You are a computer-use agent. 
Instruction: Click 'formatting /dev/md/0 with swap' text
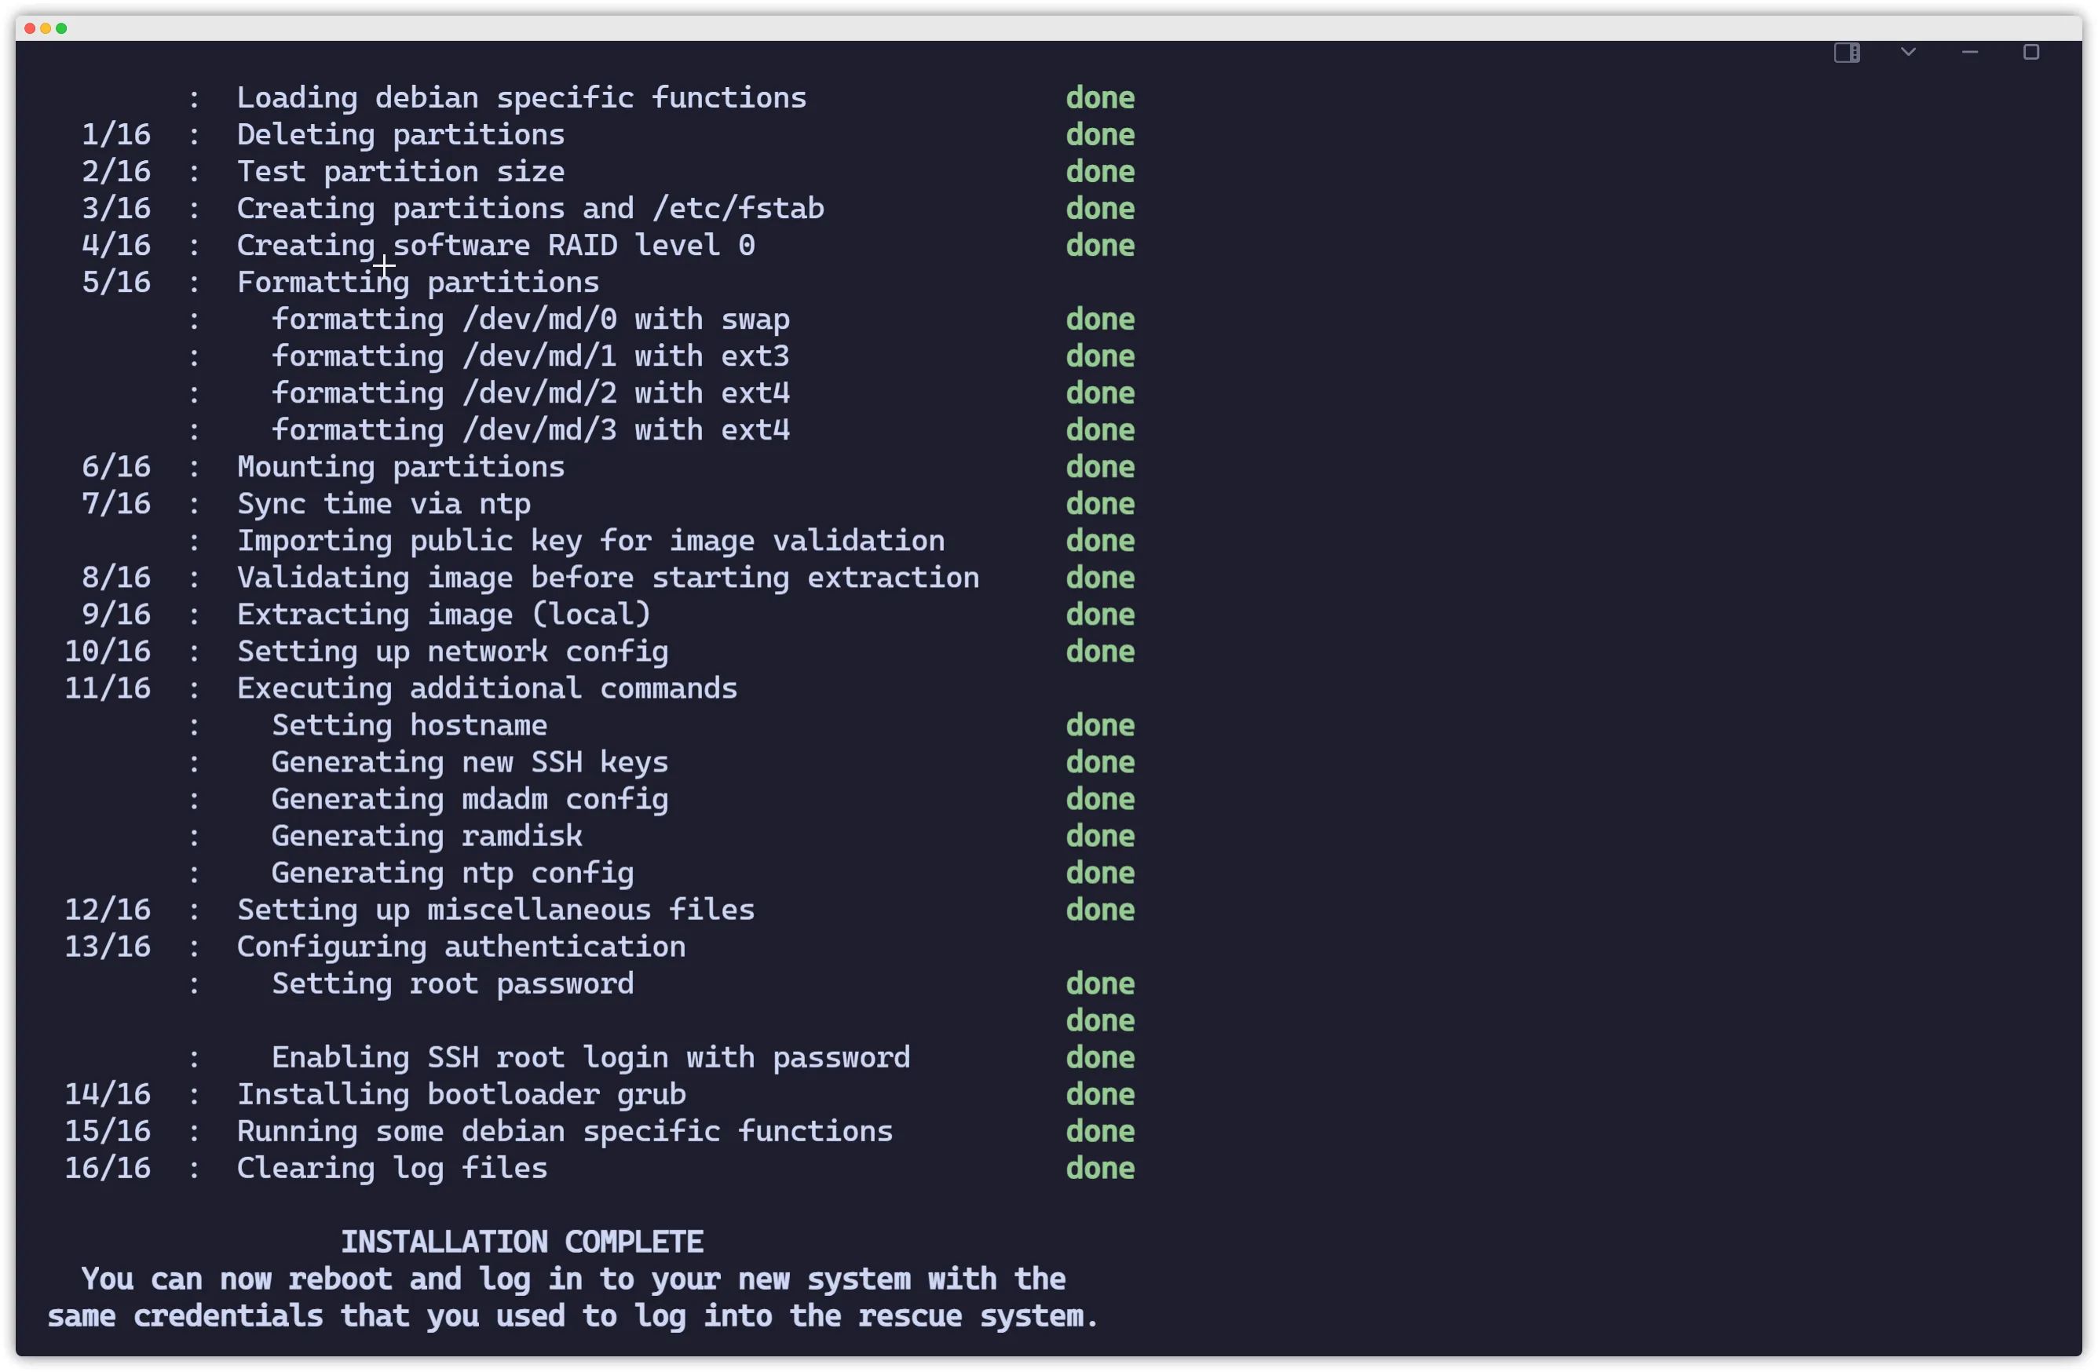click(x=531, y=319)
